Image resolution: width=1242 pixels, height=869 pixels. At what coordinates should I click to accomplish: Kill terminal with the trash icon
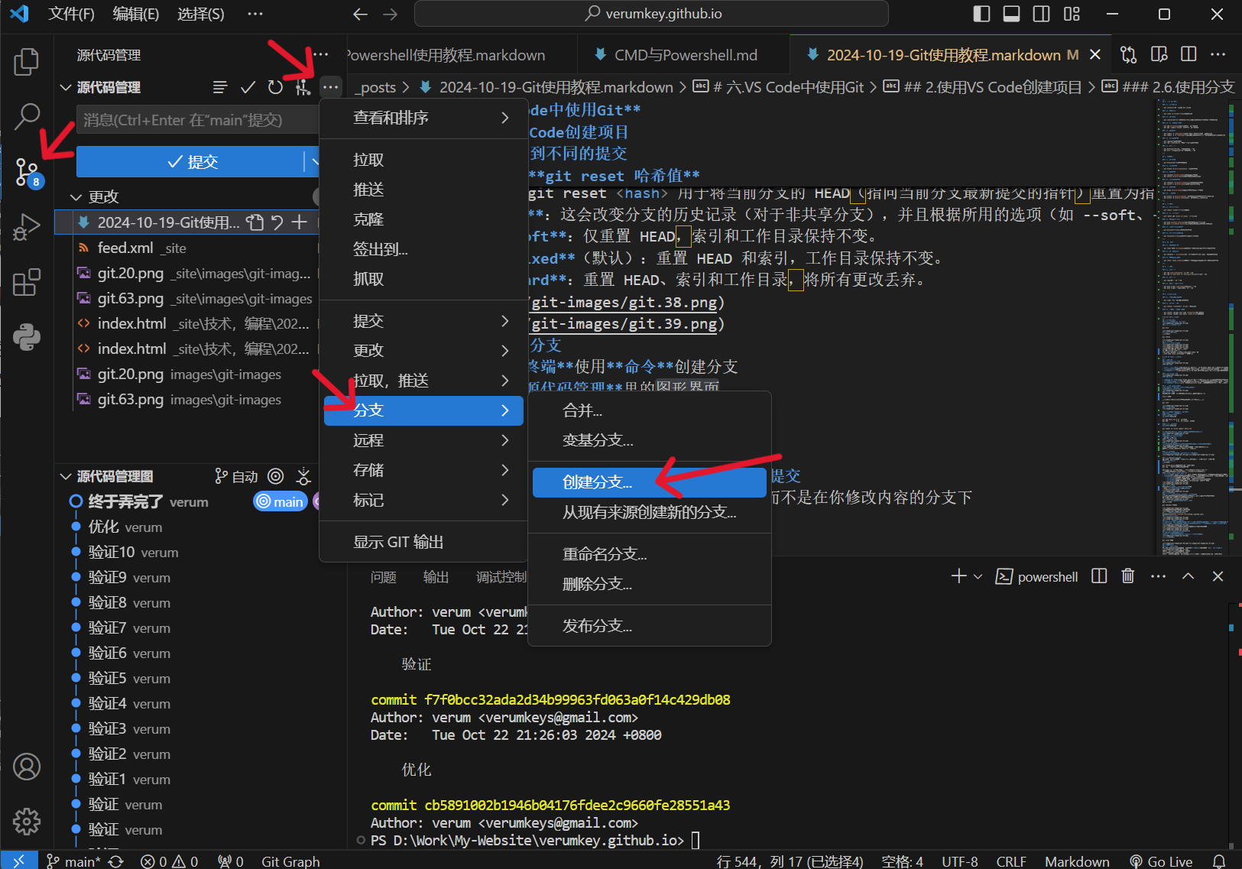(1128, 576)
